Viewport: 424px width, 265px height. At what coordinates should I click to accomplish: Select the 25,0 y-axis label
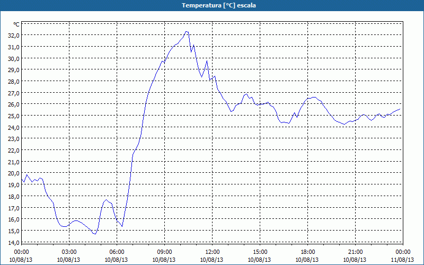click(14, 116)
